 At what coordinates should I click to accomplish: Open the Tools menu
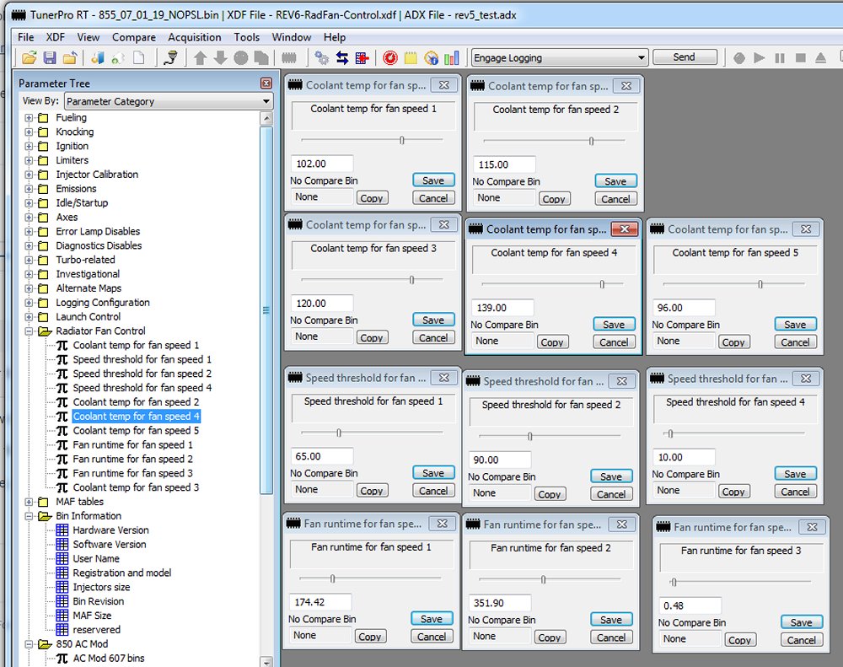pos(246,37)
